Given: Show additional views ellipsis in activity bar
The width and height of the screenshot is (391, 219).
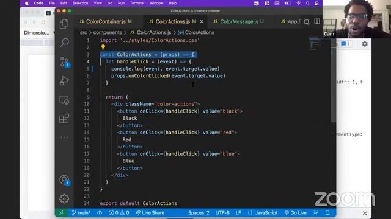Looking at the screenshot, I should pyautogui.click(x=64, y=137).
